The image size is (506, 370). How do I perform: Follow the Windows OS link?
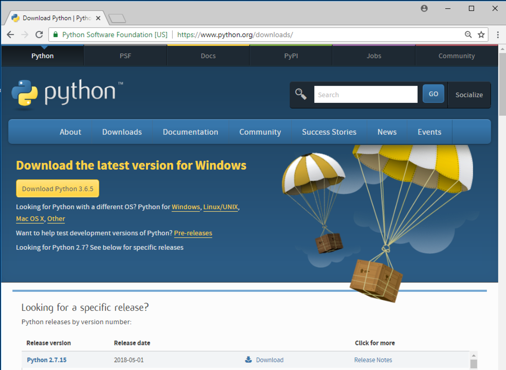[x=186, y=207]
